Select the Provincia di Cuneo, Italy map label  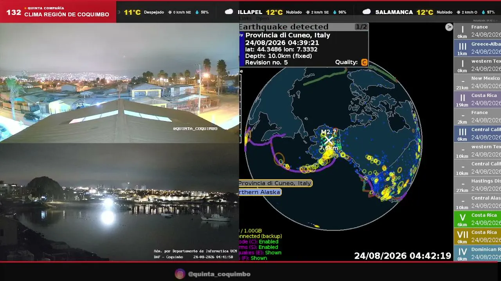click(276, 183)
